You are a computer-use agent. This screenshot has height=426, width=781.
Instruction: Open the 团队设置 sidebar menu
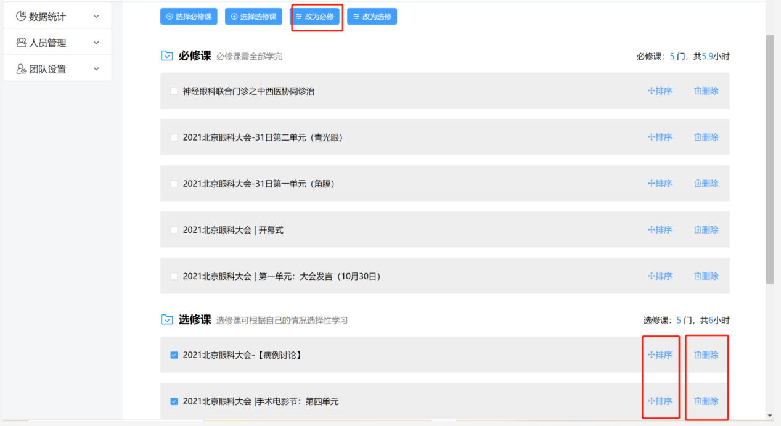(x=57, y=69)
